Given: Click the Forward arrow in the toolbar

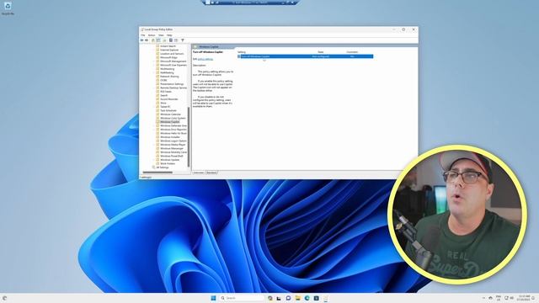Looking at the screenshot, I should coord(147,40).
